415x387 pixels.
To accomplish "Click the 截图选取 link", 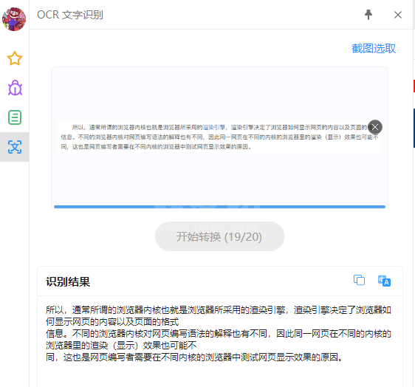I will click(x=374, y=49).
